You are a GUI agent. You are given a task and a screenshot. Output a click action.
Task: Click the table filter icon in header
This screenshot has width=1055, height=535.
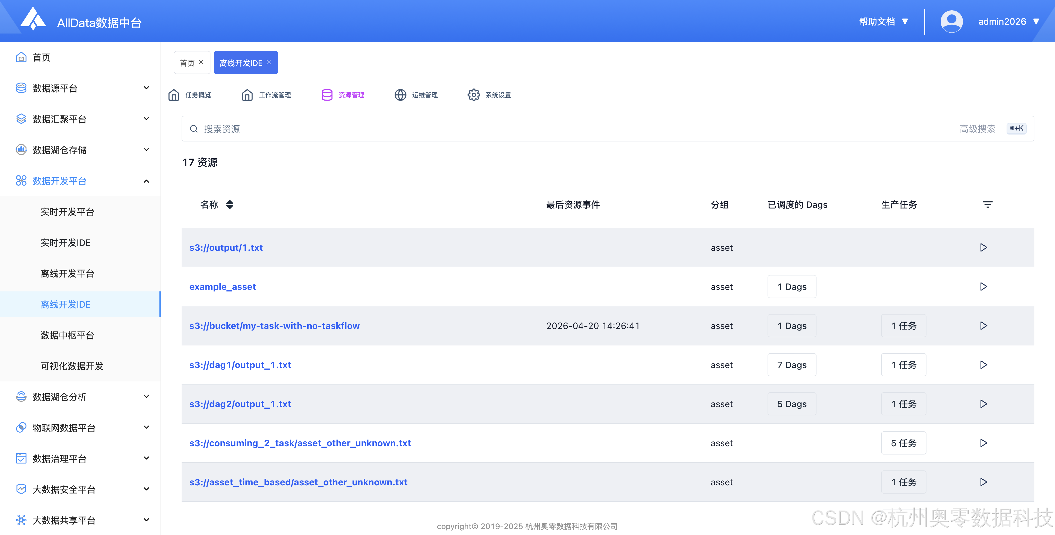(988, 204)
